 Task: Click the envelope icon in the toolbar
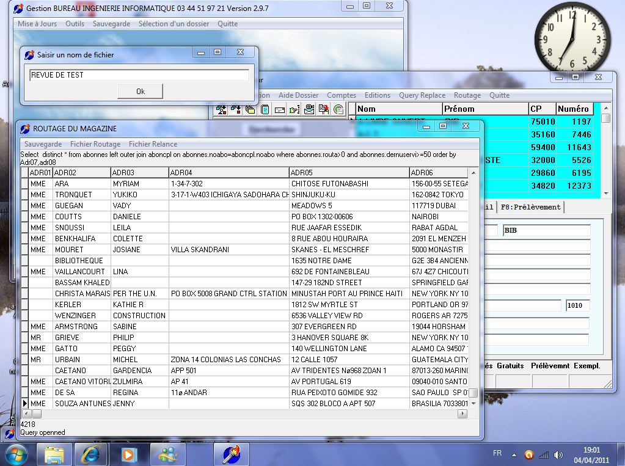pos(280,110)
